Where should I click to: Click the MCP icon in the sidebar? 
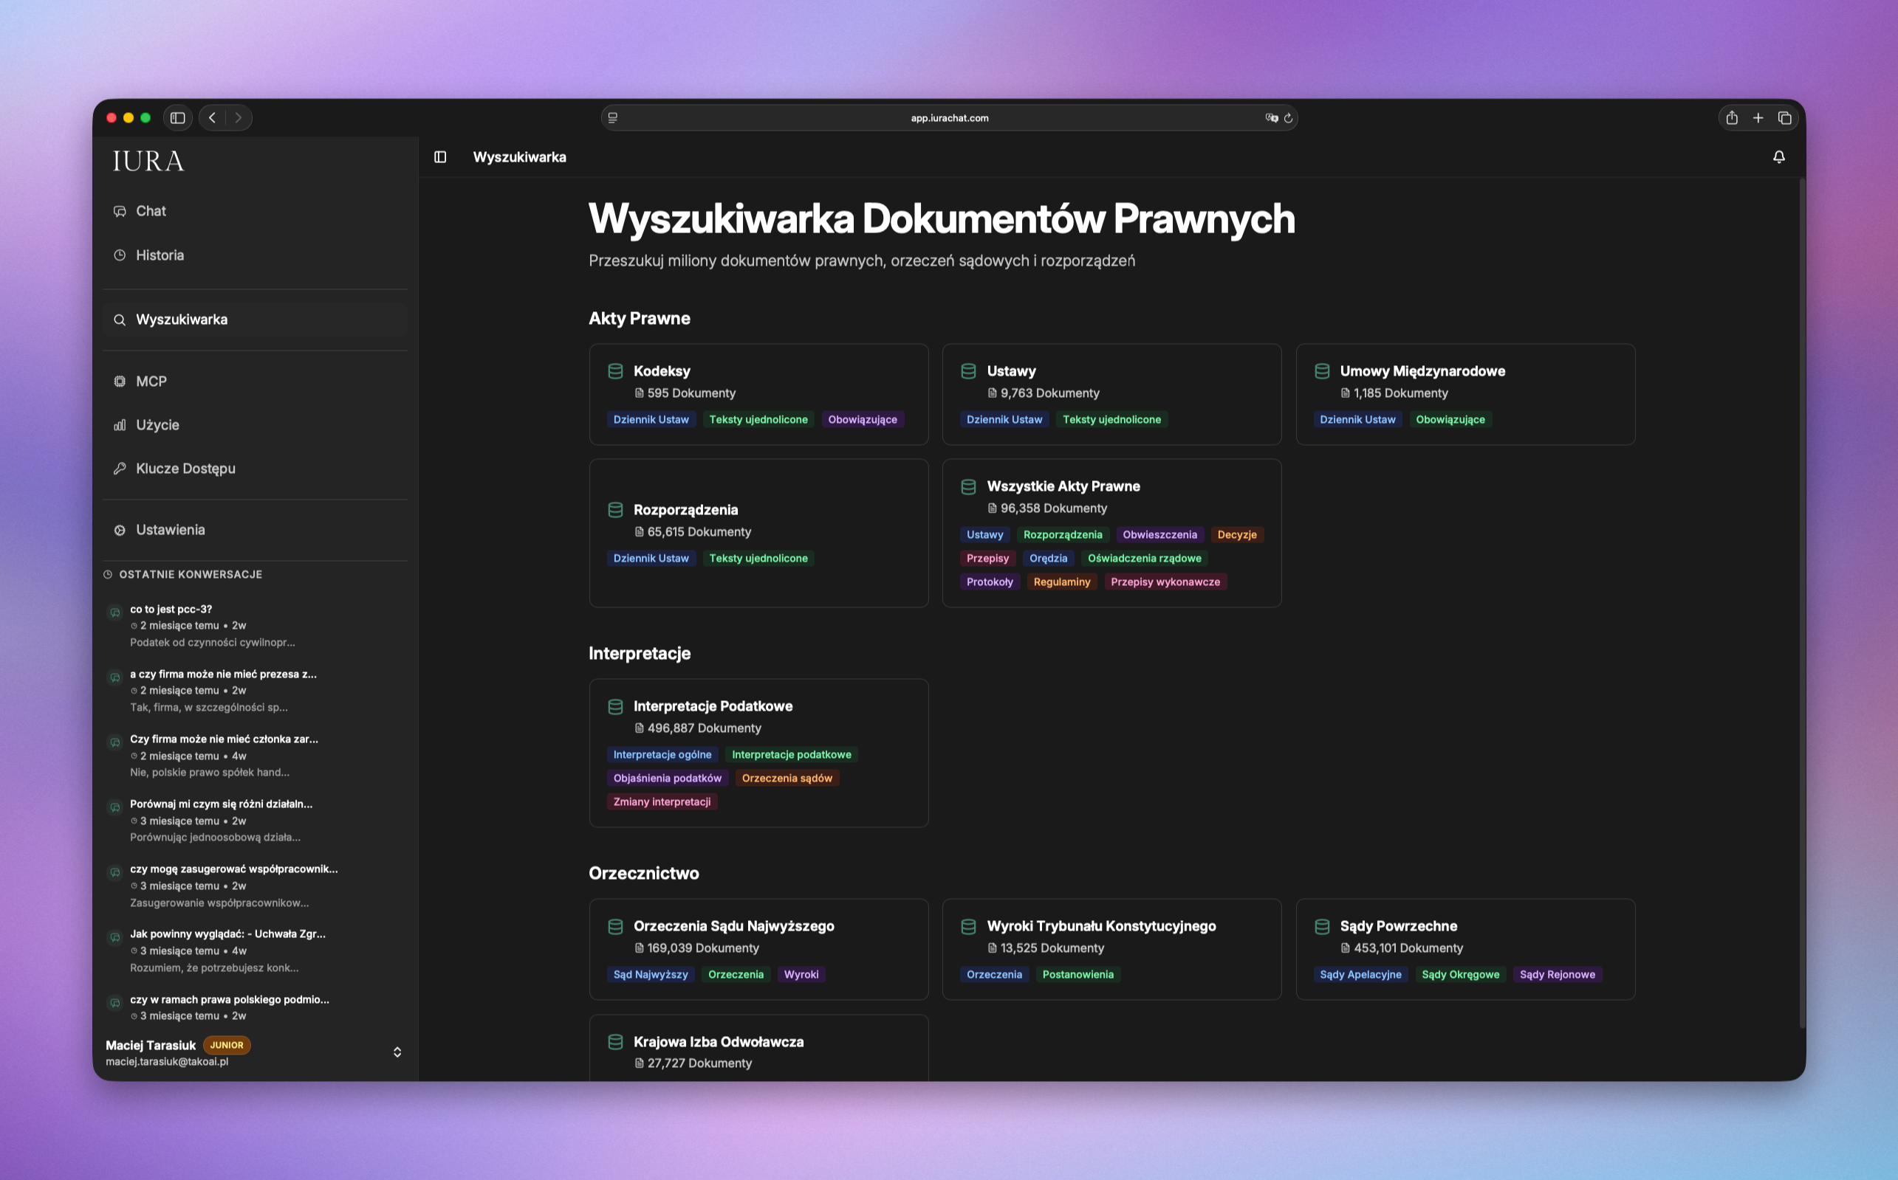pos(120,381)
